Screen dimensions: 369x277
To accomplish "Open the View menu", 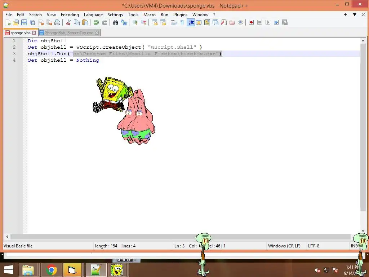I will point(51,14).
